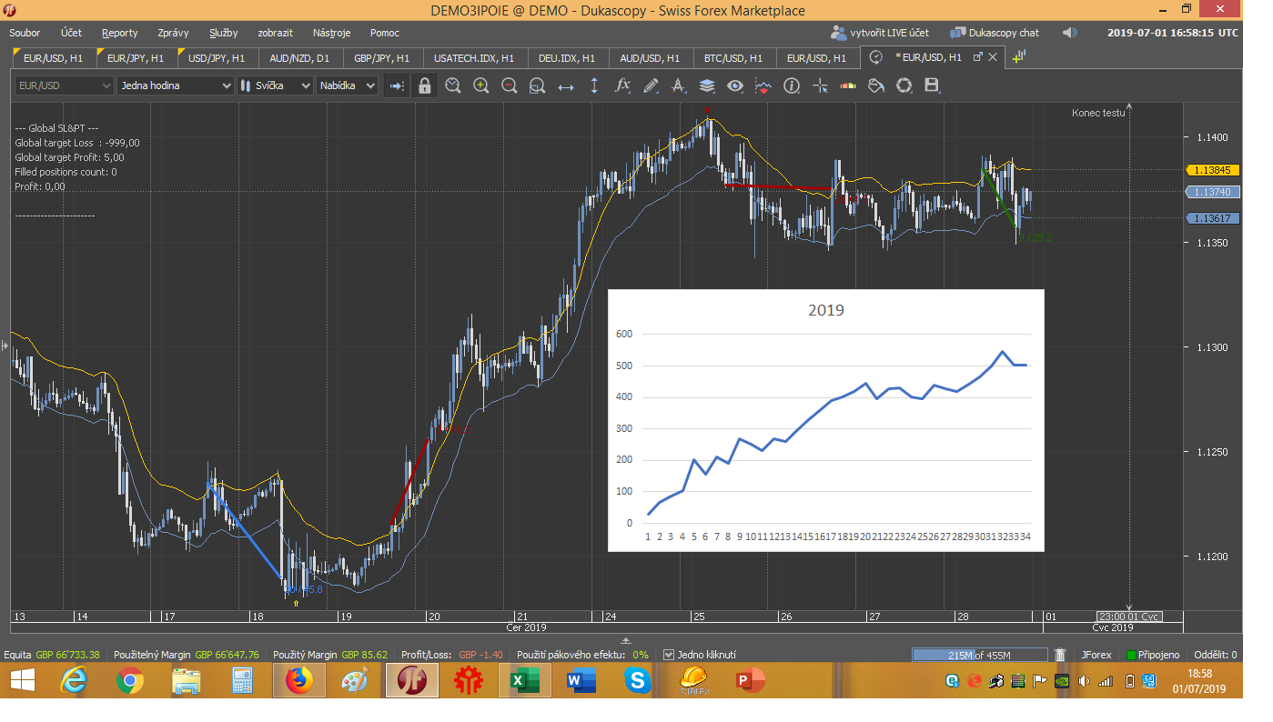Switch to the AUD/USD, H1 tab
Image resolution: width=1273 pixels, height=722 pixels.
(x=650, y=57)
